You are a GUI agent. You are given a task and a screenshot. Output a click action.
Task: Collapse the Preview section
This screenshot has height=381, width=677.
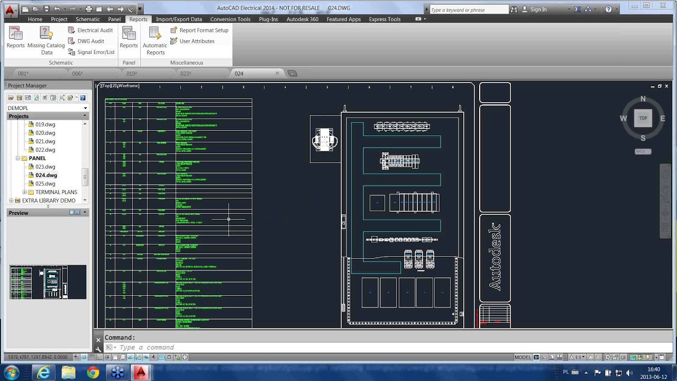(x=85, y=213)
